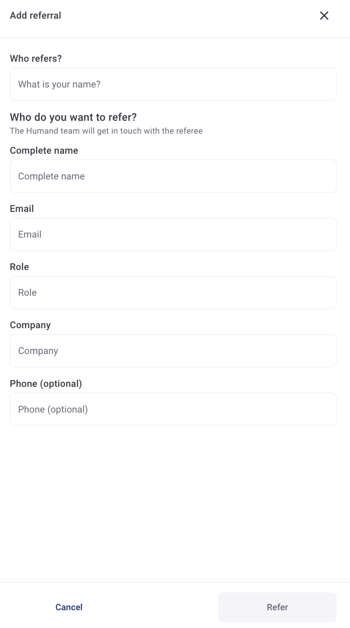Click the "What is your name?" input field
Viewport: 350px width, 628px height.
173,84
